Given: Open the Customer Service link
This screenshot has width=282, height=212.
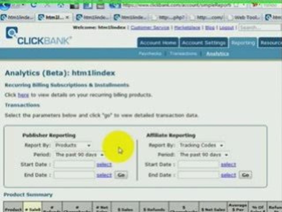Looking at the screenshot, I should pos(150,28).
